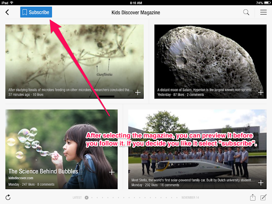Select the LATEST position marker on timeline
The height and width of the screenshot is (204, 272).
87,198
